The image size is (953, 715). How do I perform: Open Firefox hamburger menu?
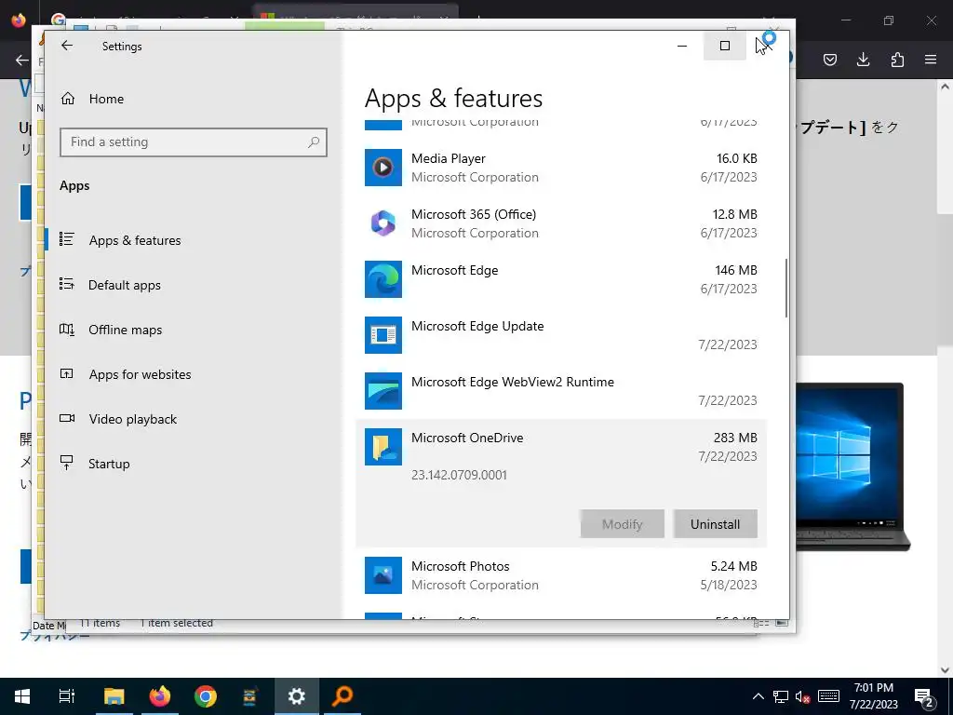[x=931, y=60]
